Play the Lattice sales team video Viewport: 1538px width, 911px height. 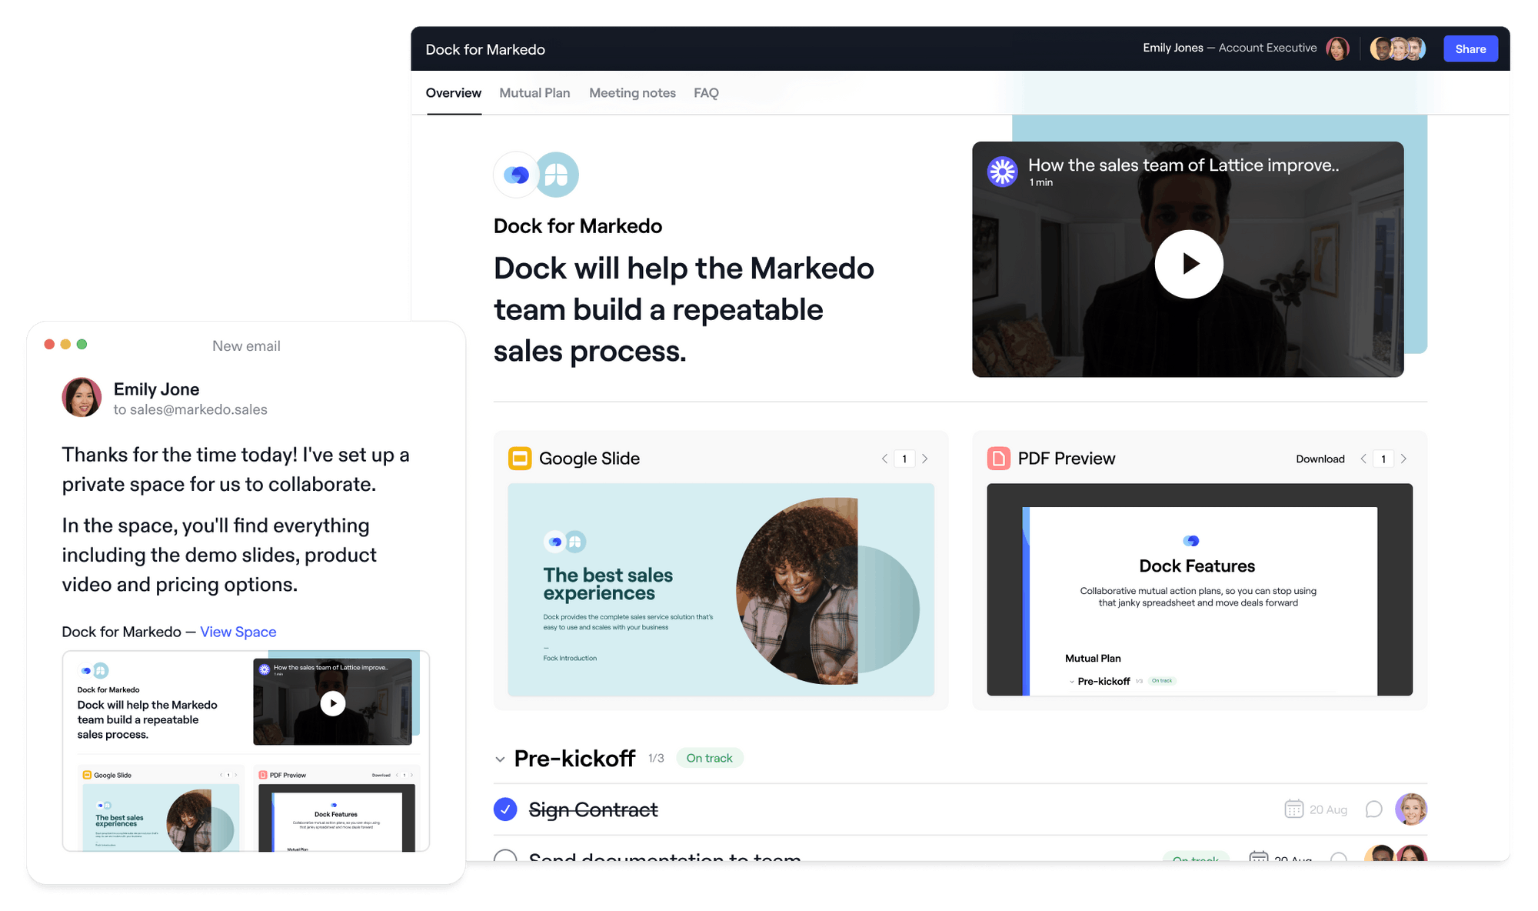pos(1188,264)
